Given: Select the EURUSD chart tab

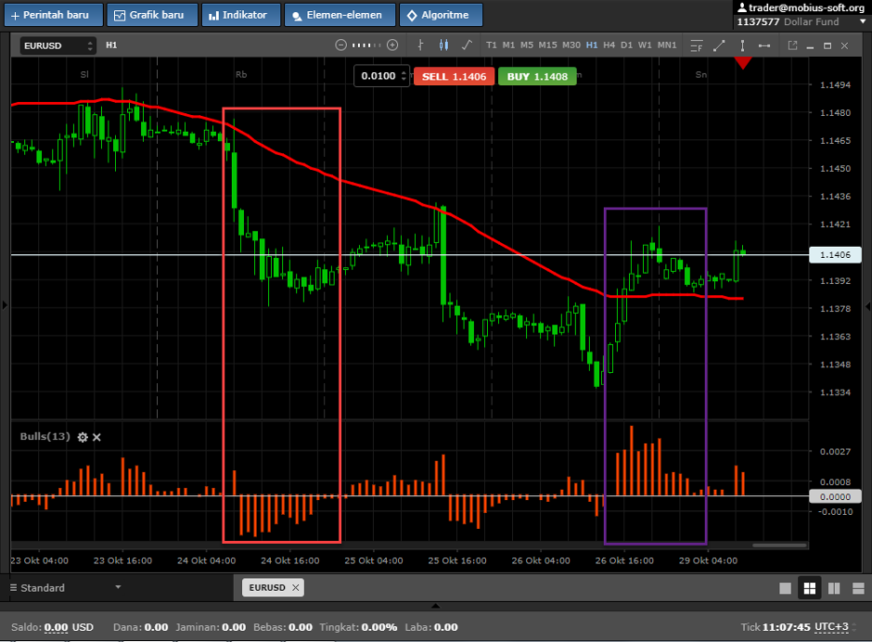Looking at the screenshot, I should tap(267, 587).
